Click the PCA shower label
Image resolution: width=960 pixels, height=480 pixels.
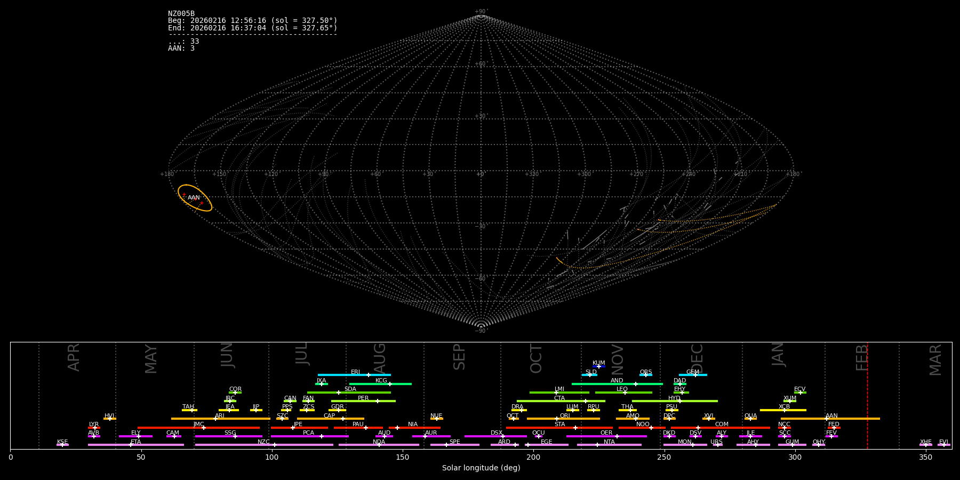(x=308, y=433)
